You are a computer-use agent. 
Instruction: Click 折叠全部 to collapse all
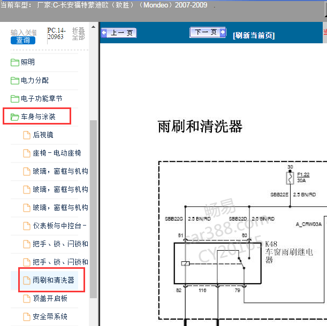click(x=79, y=34)
